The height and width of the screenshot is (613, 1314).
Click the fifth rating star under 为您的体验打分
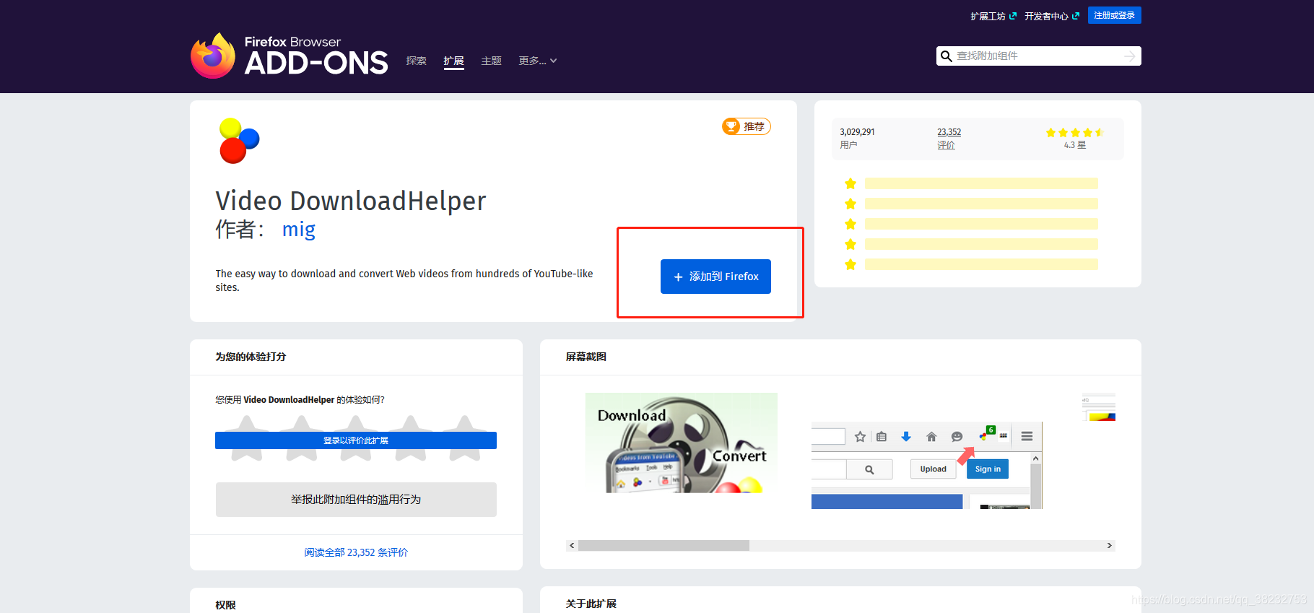coord(465,438)
